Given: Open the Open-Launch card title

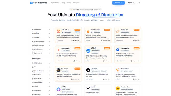Looking at the screenshot, I should point(125,48).
